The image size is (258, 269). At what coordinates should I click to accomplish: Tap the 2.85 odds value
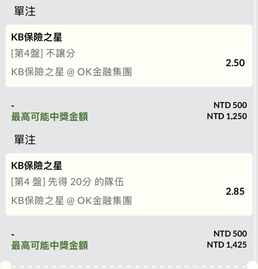click(x=235, y=192)
